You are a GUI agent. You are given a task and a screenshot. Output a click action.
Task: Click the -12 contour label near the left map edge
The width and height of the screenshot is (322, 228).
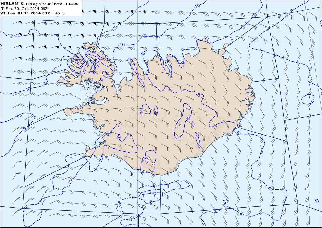[9, 36]
